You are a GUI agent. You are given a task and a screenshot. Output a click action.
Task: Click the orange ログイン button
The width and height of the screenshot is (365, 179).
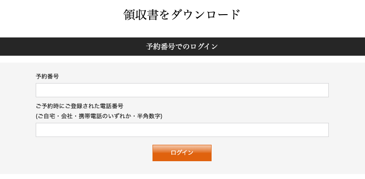pyautogui.click(x=182, y=153)
